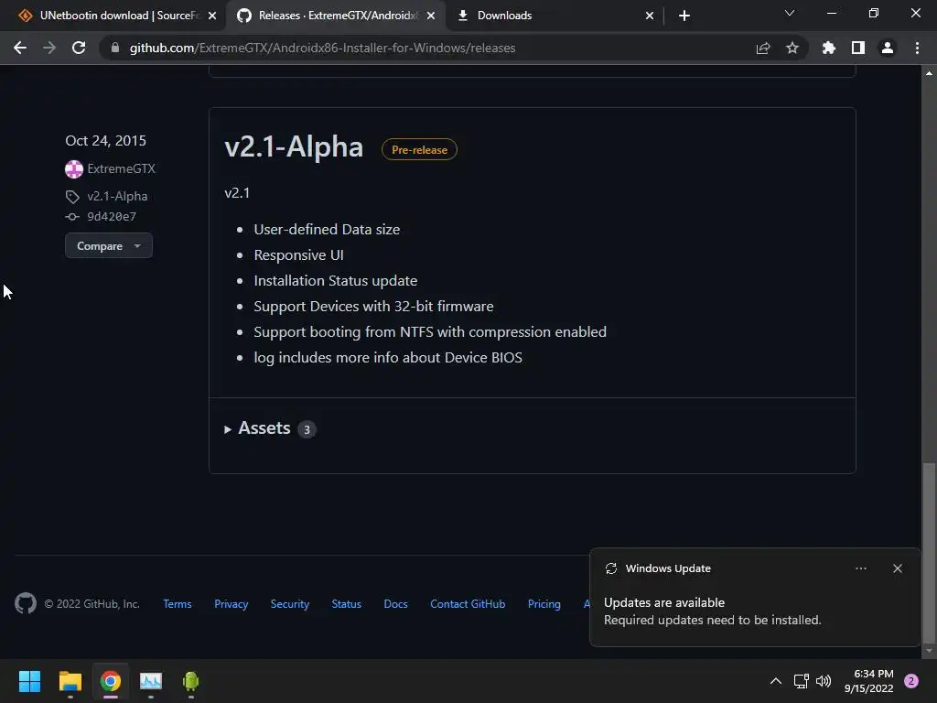Screen dimensions: 937x703
Task: Reload the current page
Action: (79, 48)
